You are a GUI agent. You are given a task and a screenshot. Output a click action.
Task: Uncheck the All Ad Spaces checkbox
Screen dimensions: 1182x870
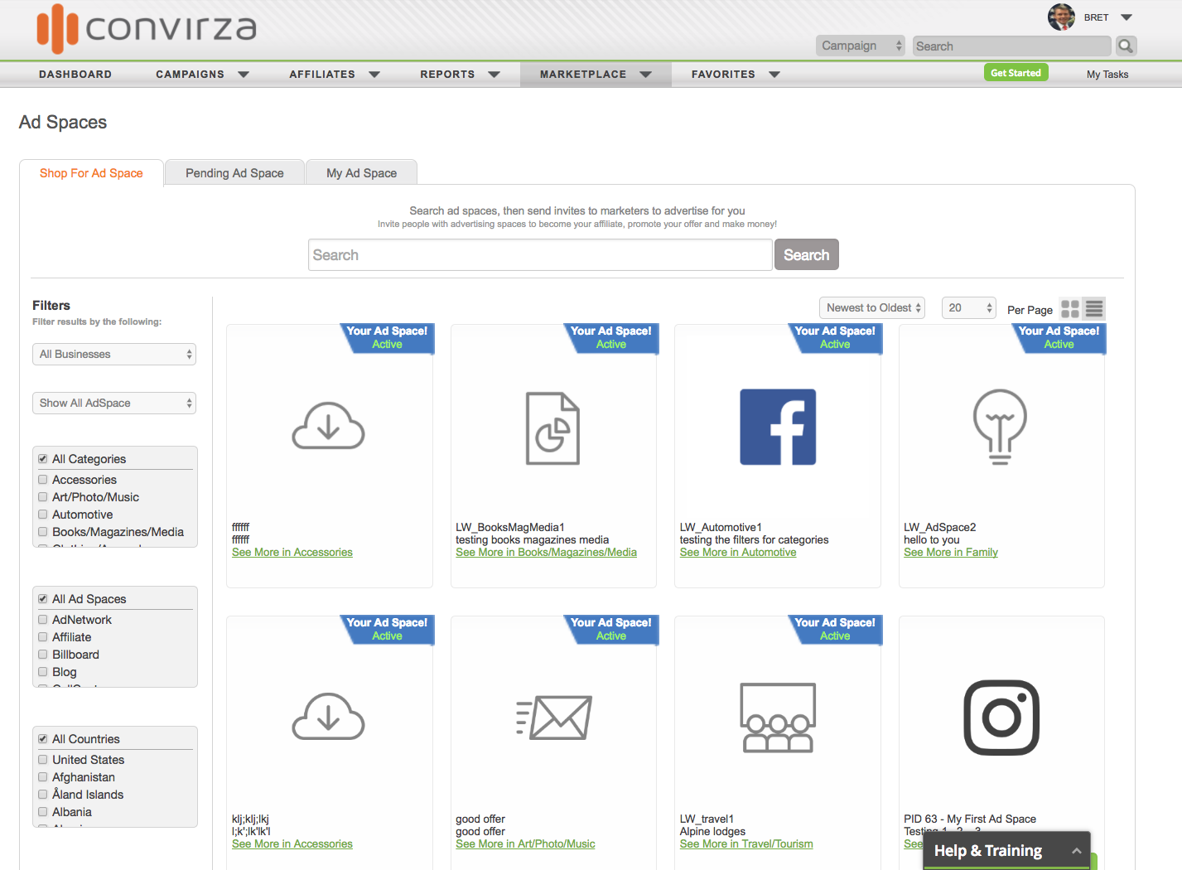pyautogui.click(x=43, y=598)
